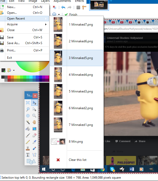Choose Exit in the File menu
158x181 pixels.
(25, 58)
